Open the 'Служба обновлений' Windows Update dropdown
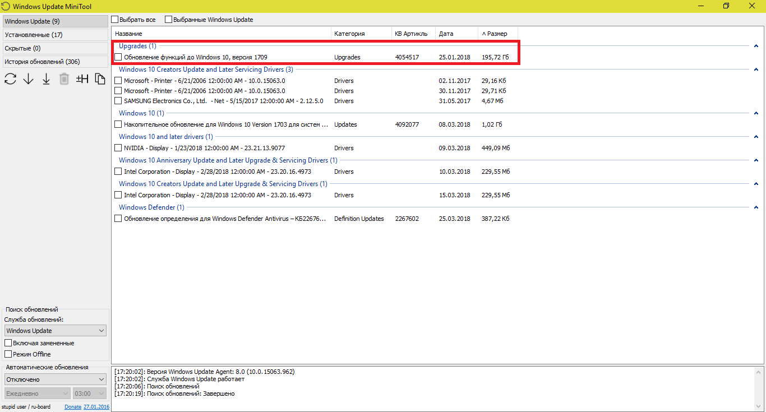Image resolution: width=766 pixels, height=412 pixels. 55,331
